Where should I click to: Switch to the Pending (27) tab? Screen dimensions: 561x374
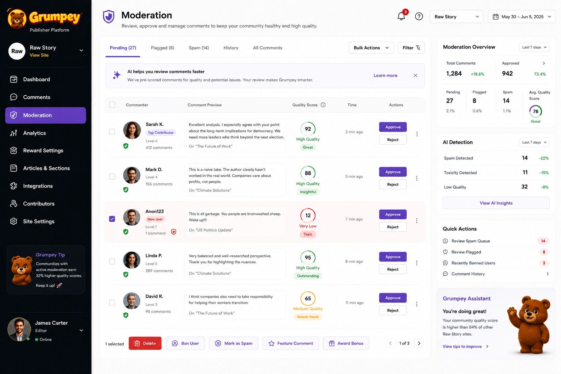point(123,48)
